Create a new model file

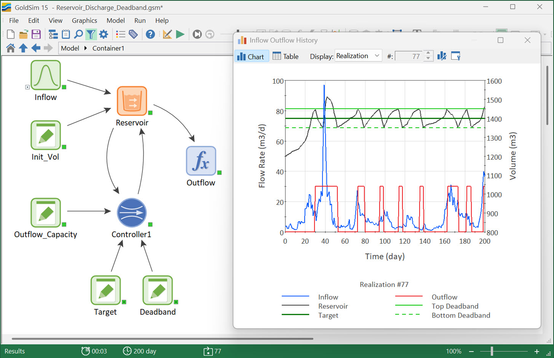coord(11,34)
